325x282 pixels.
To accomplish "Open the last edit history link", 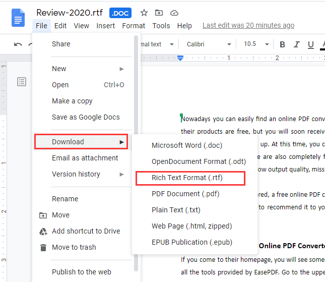I will (248, 25).
